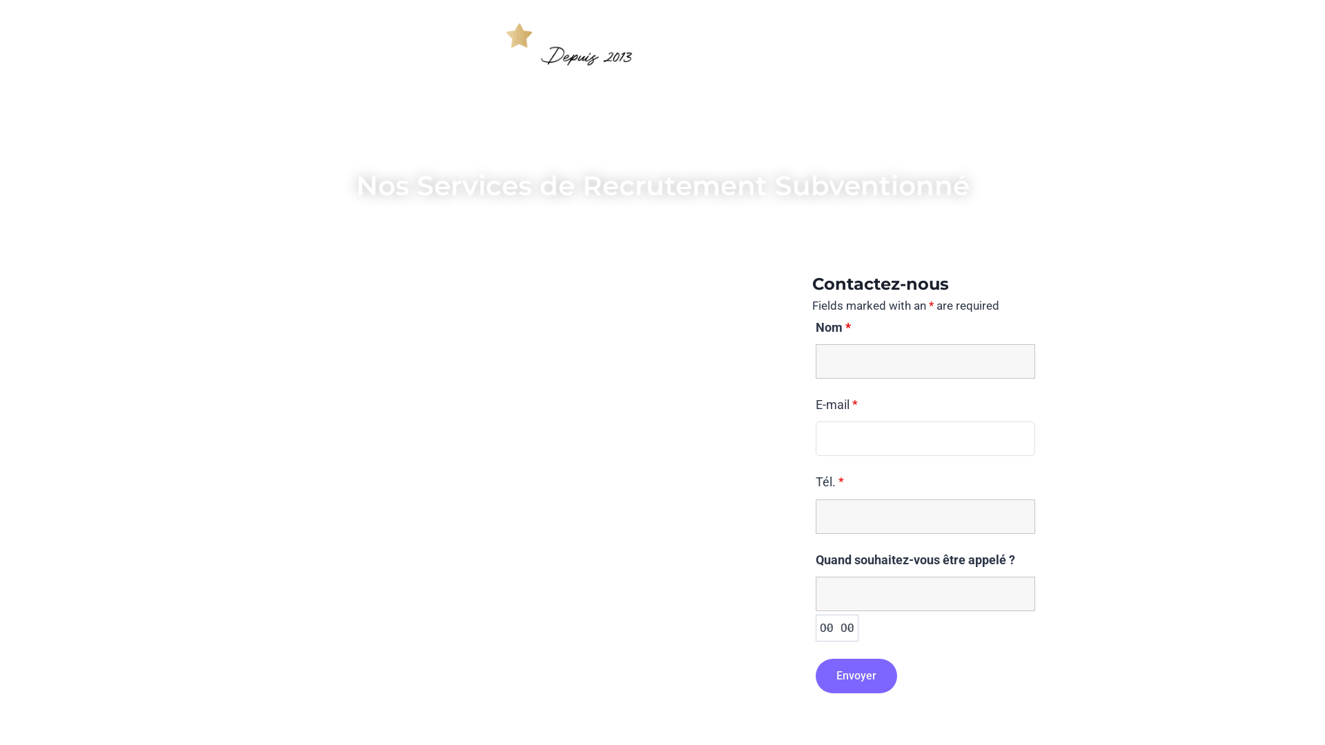Viewport: 1325px width, 745px height.
Task: Click the required fields notice text
Action: click(x=905, y=306)
